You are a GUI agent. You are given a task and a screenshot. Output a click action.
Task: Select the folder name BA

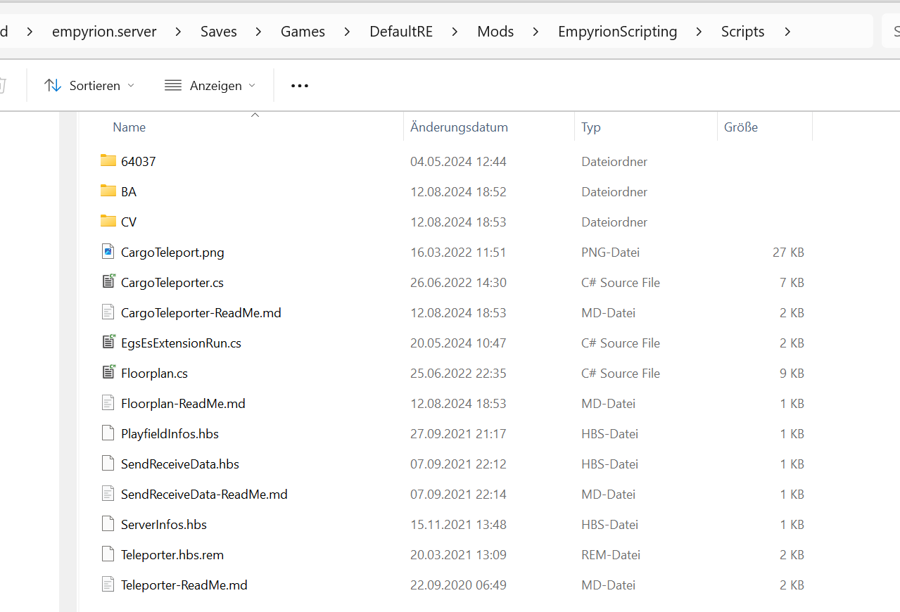tap(129, 191)
